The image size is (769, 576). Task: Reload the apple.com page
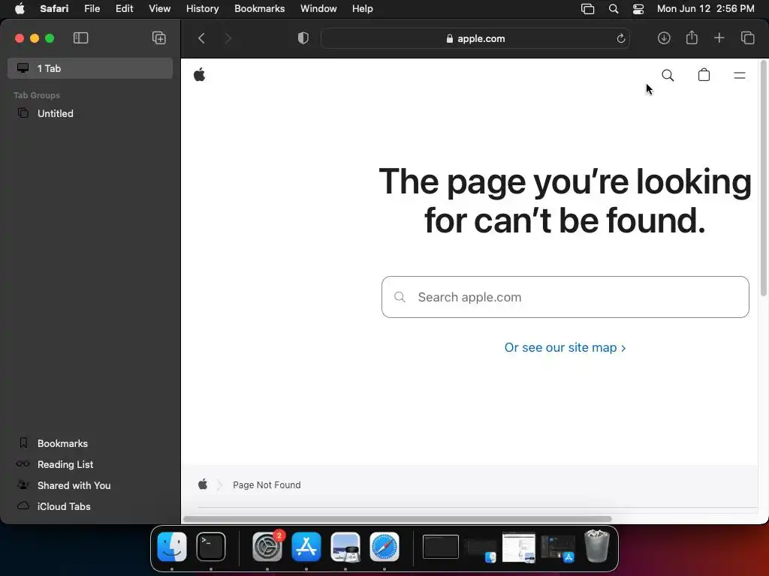[620, 38]
